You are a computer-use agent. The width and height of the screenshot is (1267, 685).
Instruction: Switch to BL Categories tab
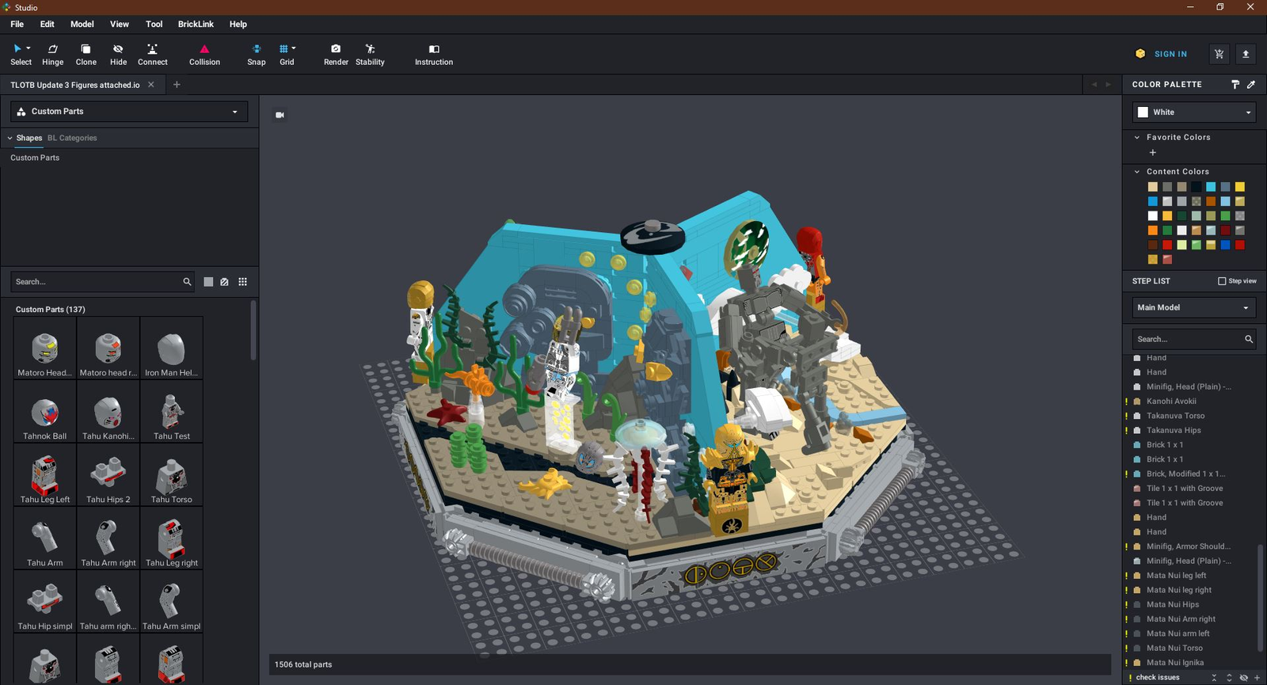tap(72, 138)
